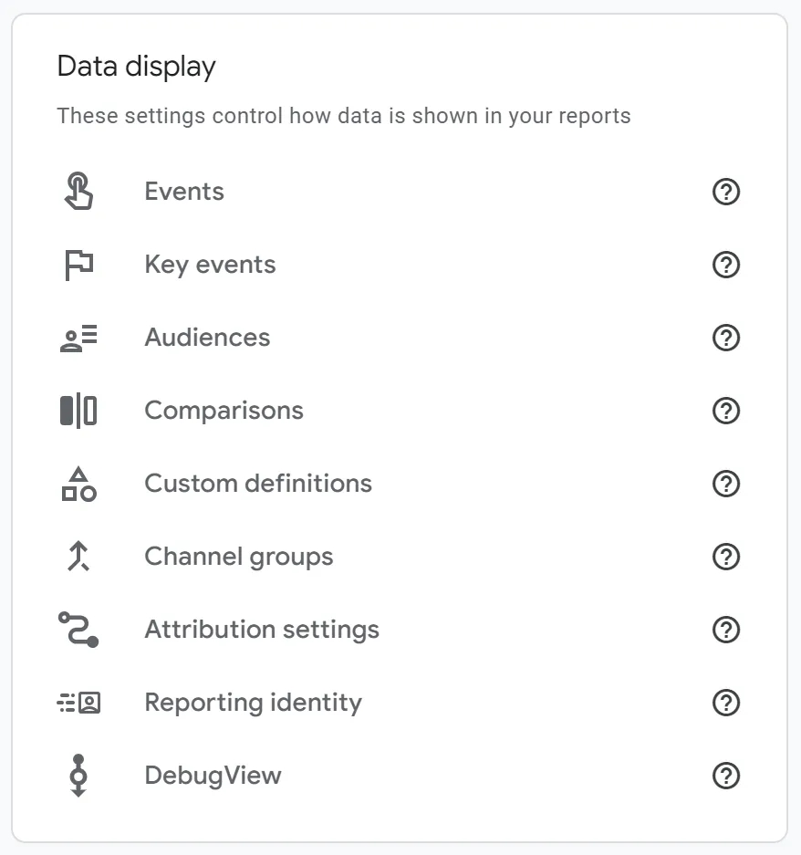Click the DebugView commit-arrow icon
Screen dimensions: 801x855
[78, 776]
